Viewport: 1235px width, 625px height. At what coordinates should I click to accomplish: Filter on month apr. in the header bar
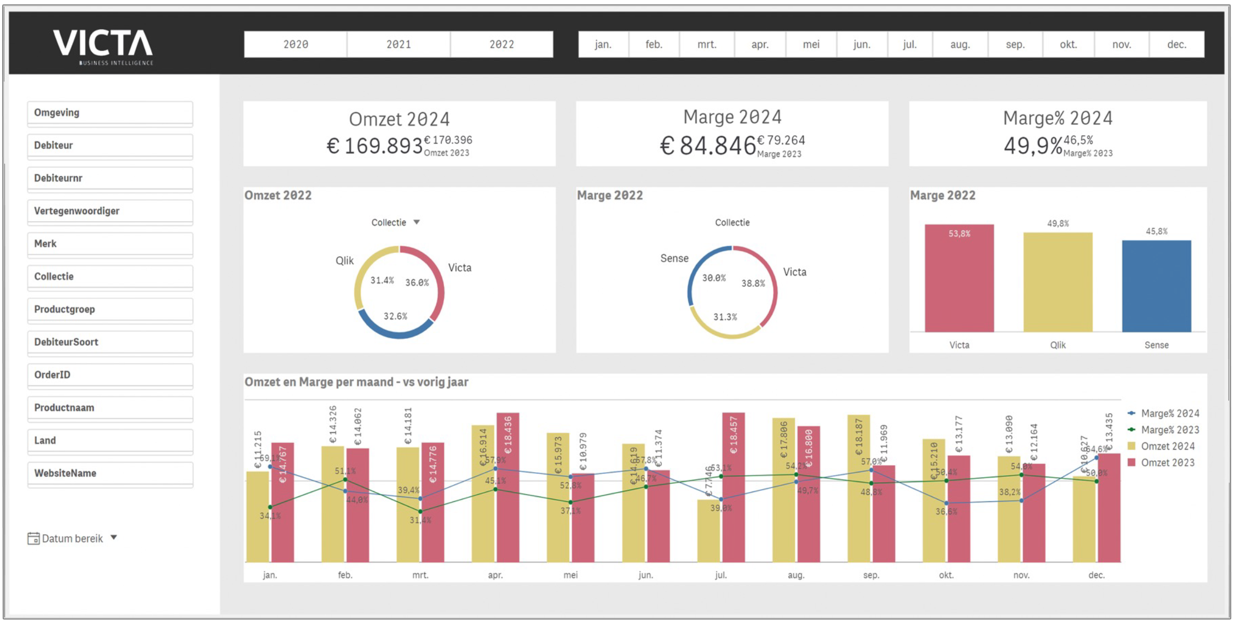pyautogui.click(x=760, y=44)
